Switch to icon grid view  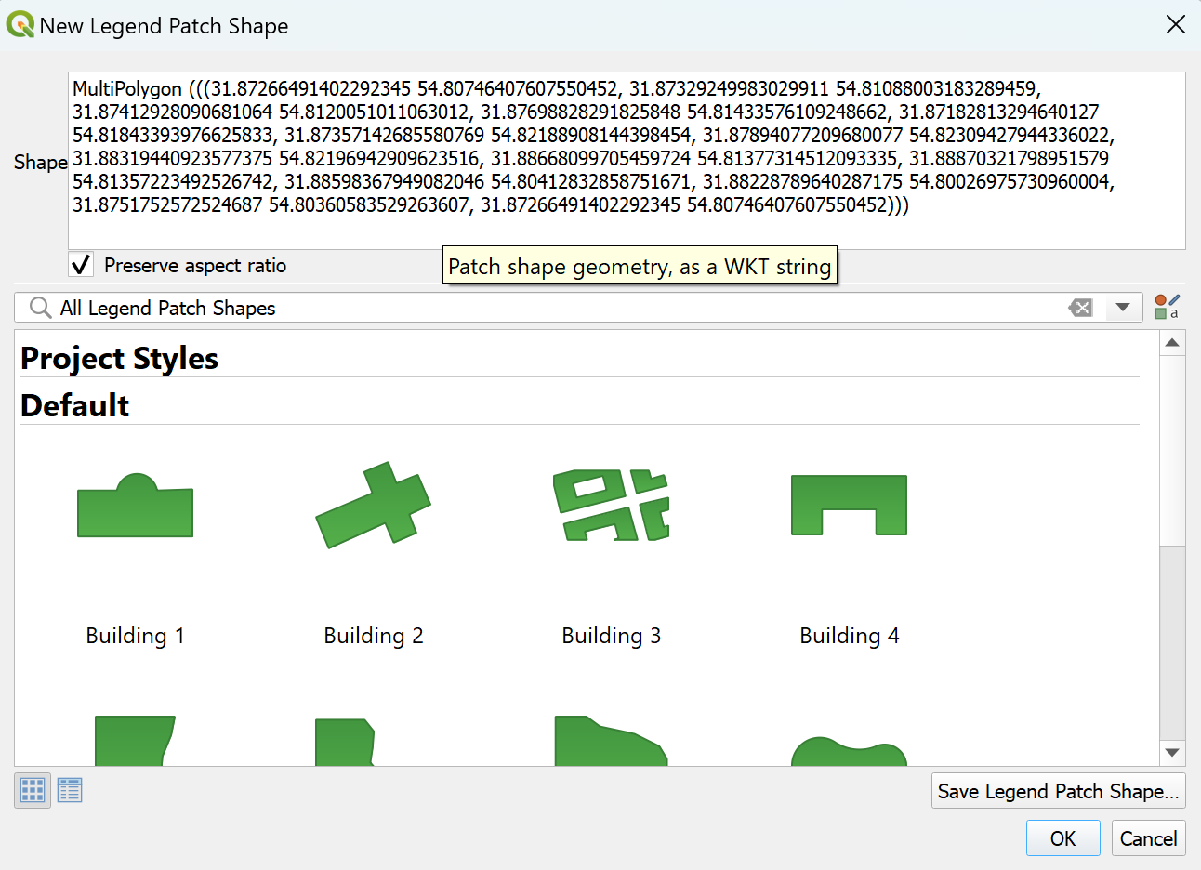click(33, 790)
